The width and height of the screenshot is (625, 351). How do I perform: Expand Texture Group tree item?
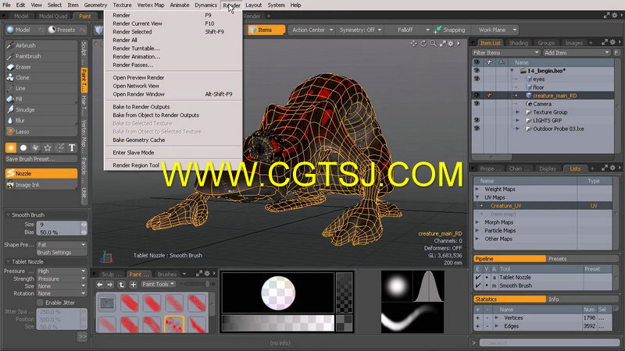(518, 112)
